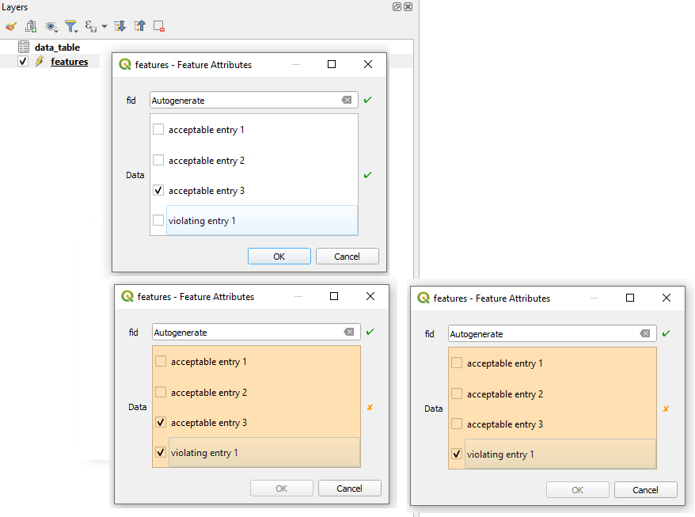Select the data_table layer

[x=58, y=47]
